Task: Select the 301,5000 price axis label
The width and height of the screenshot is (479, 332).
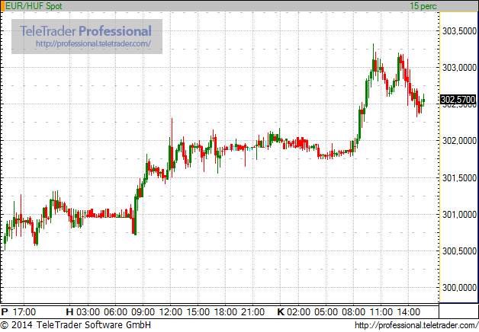Action: point(459,177)
